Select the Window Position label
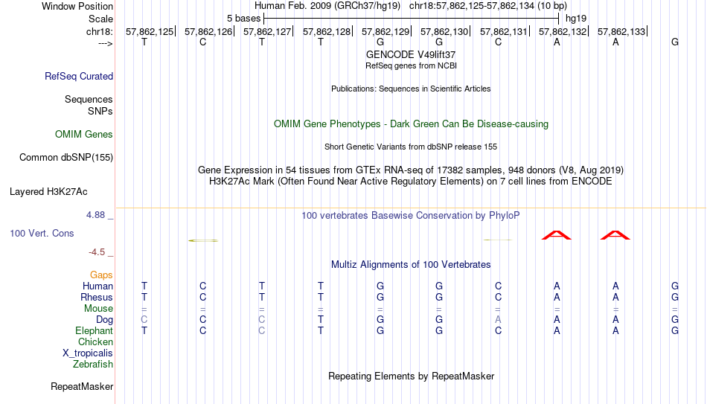This screenshot has width=707, height=404. [x=77, y=6]
